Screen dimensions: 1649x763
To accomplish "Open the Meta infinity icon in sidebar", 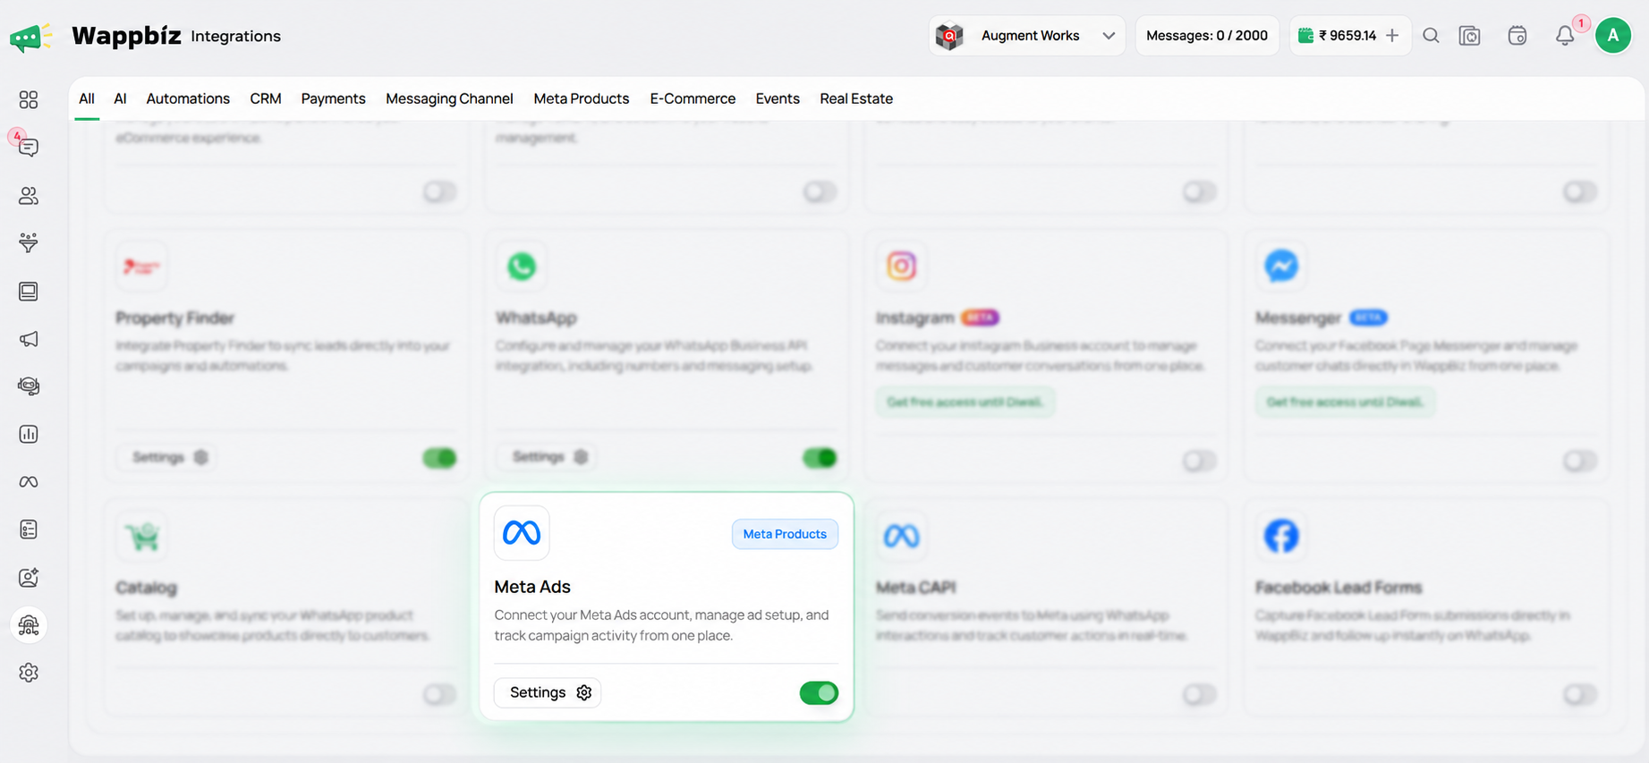I will [x=29, y=482].
